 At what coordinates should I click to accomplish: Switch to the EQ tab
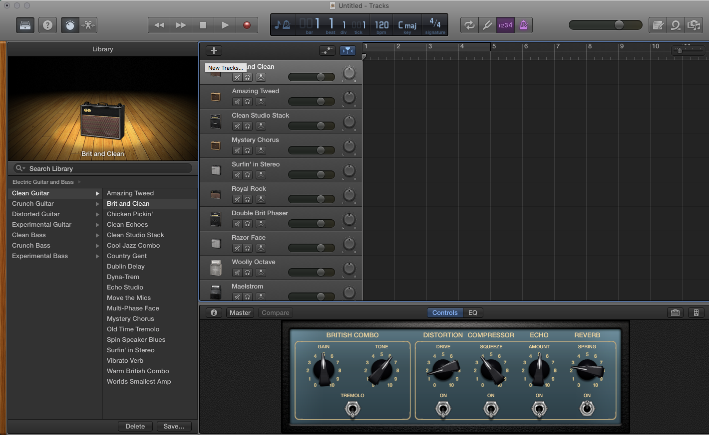[472, 313]
